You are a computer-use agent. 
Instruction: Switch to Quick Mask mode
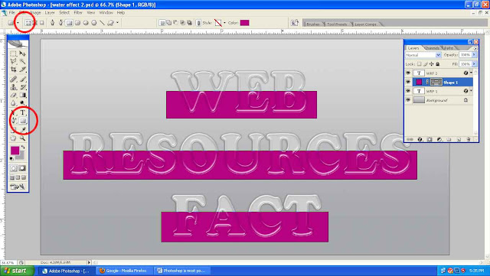coord(22,168)
